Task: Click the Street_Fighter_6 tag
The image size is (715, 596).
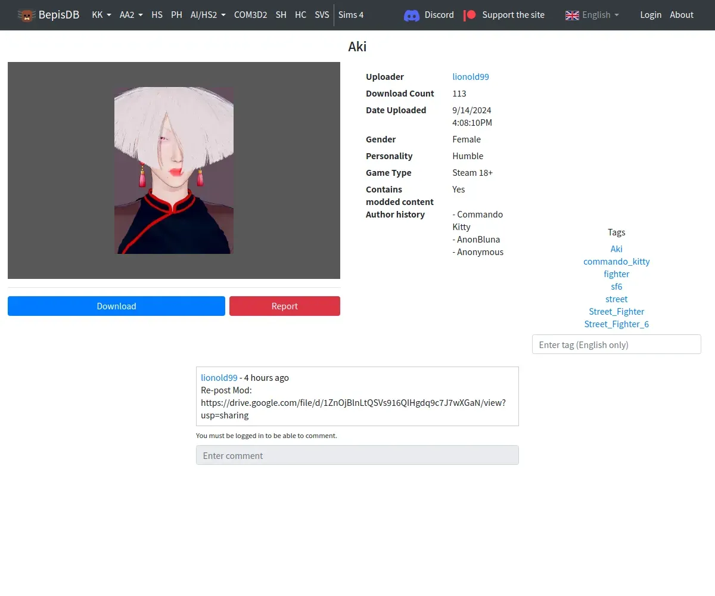Action: 617,324
